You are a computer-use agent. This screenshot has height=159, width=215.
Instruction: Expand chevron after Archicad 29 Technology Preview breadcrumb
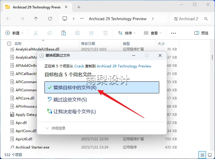(153, 19)
